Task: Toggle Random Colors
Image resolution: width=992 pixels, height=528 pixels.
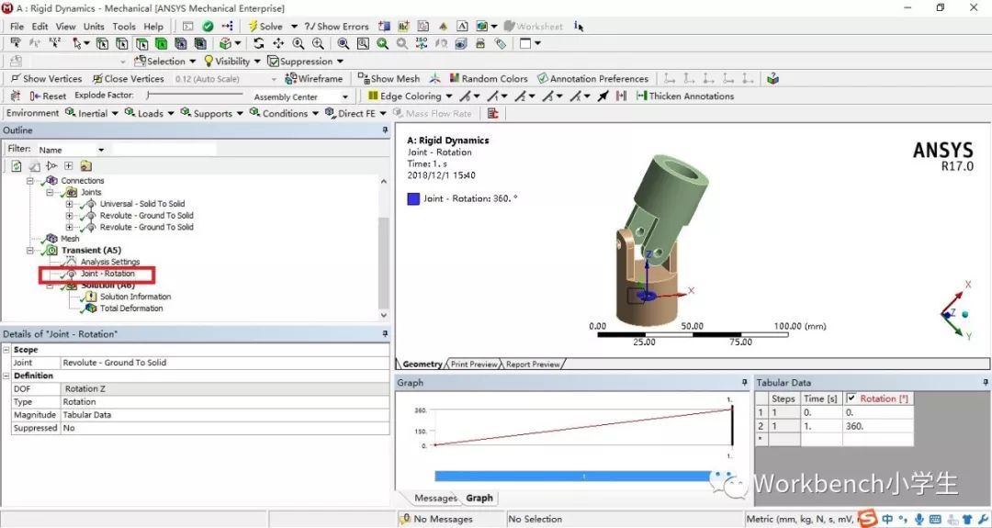Action: coord(489,78)
